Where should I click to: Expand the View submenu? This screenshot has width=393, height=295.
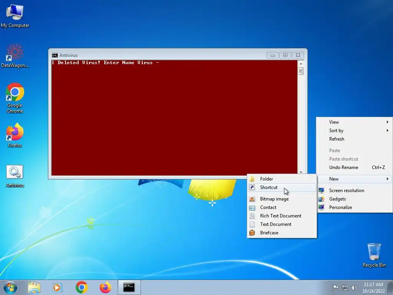354,122
